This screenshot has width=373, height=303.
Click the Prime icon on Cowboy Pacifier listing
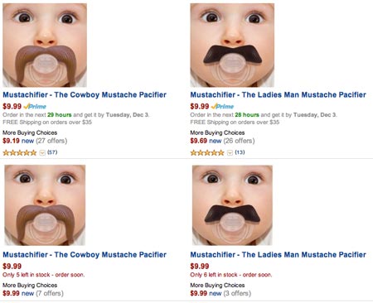click(35, 107)
